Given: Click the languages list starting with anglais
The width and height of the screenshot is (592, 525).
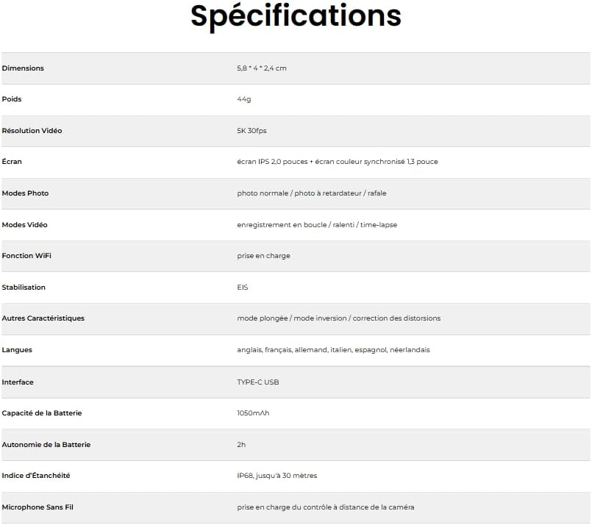Looking at the screenshot, I should tap(333, 350).
